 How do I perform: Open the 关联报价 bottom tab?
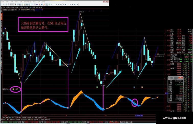tap(12, 119)
